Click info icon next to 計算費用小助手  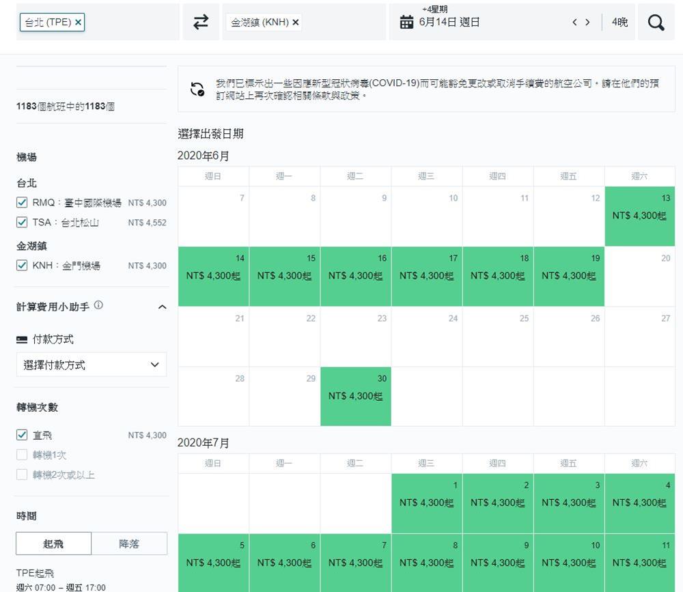[x=98, y=305]
